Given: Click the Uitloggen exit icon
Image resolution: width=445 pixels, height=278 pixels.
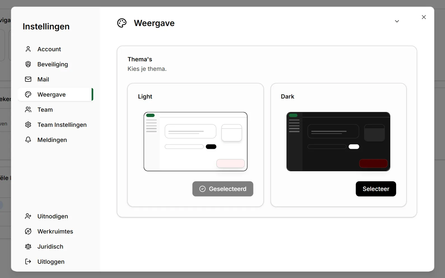Looking at the screenshot, I should pyautogui.click(x=28, y=261).
